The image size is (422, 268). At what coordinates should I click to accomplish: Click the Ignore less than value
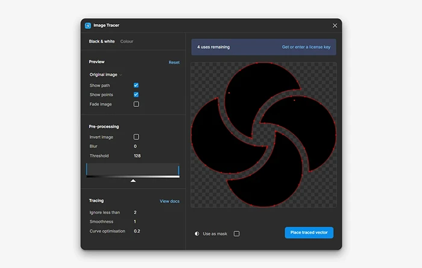click(x=135, y=213)
